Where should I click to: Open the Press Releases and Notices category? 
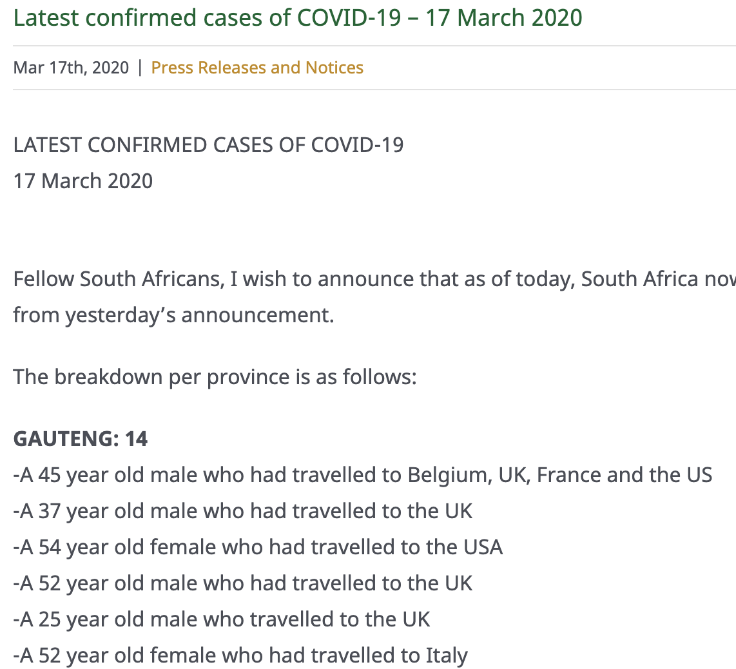pyautogui.click(x=257, y=68)
